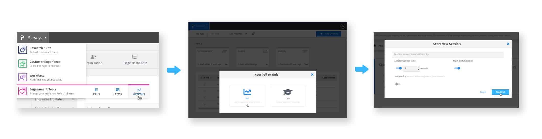
Task: Toggle Start on full screen switch
Action: (x=457, y=68)
